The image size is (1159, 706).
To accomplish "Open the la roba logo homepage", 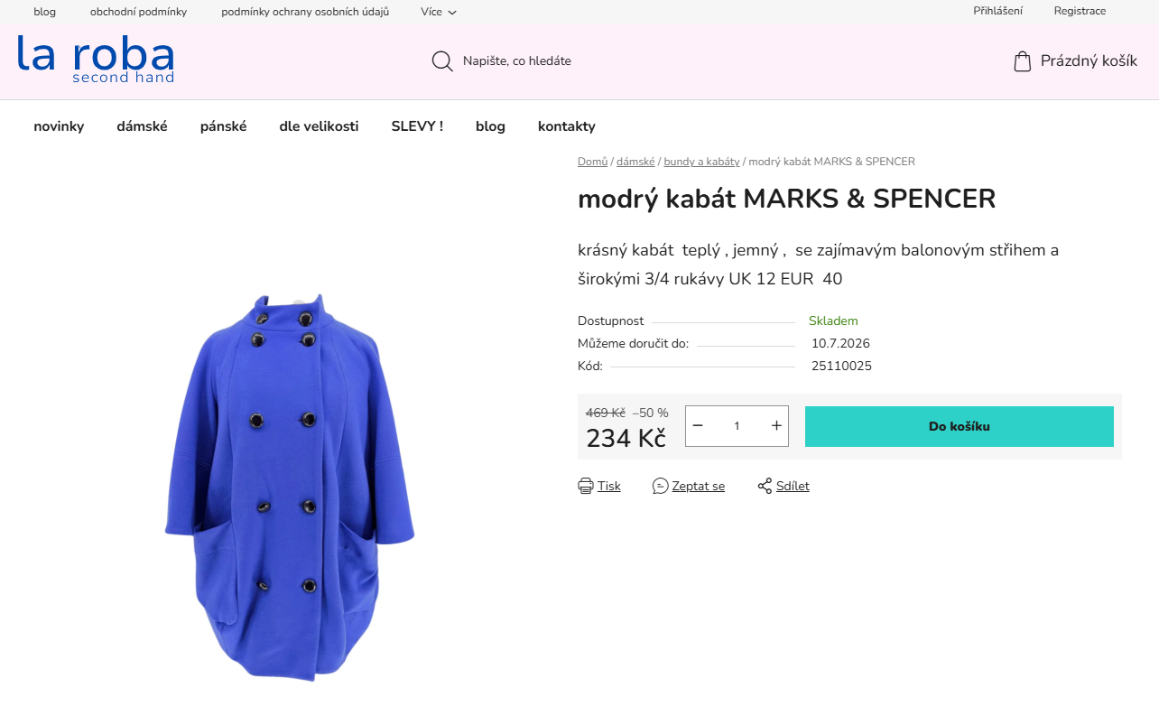I will pos(96,60).
